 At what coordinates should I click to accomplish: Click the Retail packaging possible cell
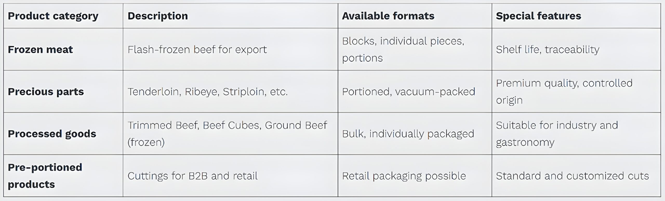coord(404,176)
